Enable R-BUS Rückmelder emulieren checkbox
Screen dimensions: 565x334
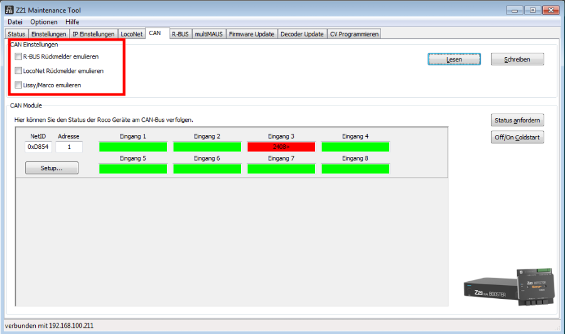click(18, 57)
